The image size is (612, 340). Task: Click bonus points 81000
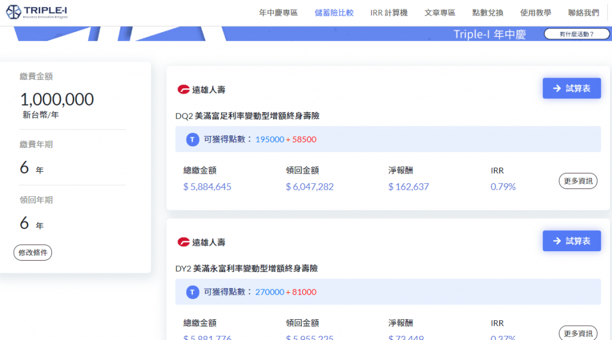point(304,292)
